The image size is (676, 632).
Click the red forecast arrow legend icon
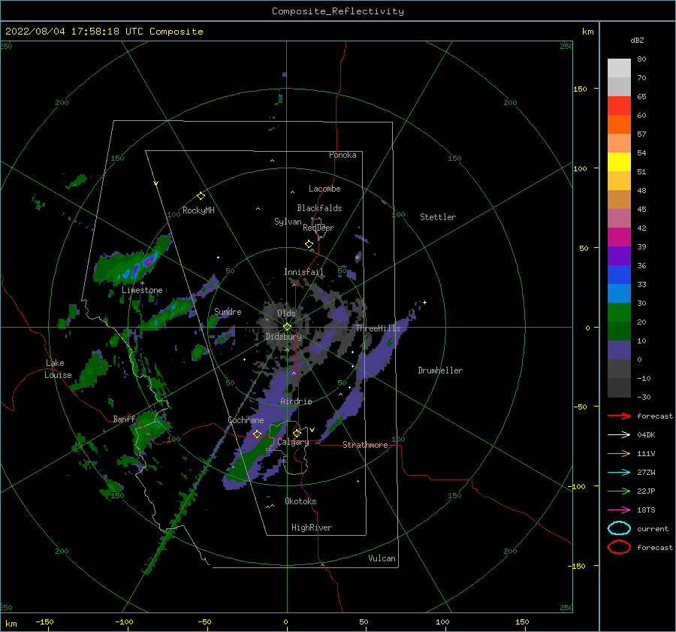(x=619, y=416)
